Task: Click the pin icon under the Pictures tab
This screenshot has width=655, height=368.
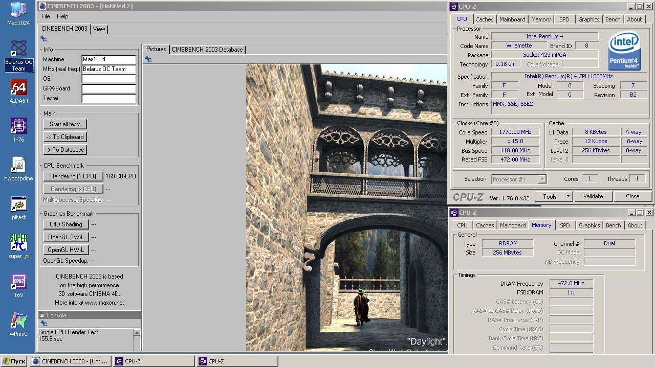Action: click(148, 59)
